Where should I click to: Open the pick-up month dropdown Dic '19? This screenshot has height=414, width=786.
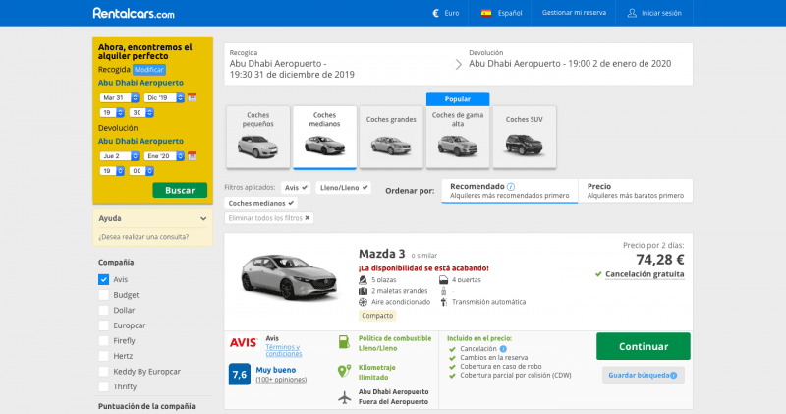pyautogui.click(x=164, y=98)
